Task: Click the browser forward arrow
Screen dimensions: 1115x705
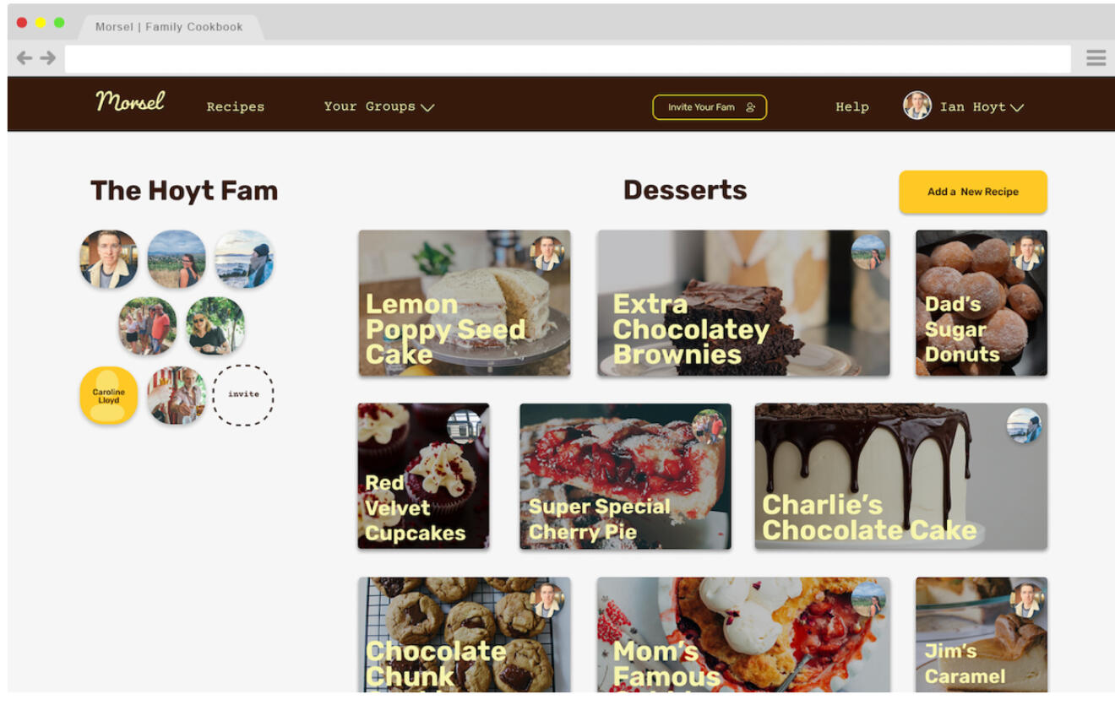Action: click(x=48, y=58)
